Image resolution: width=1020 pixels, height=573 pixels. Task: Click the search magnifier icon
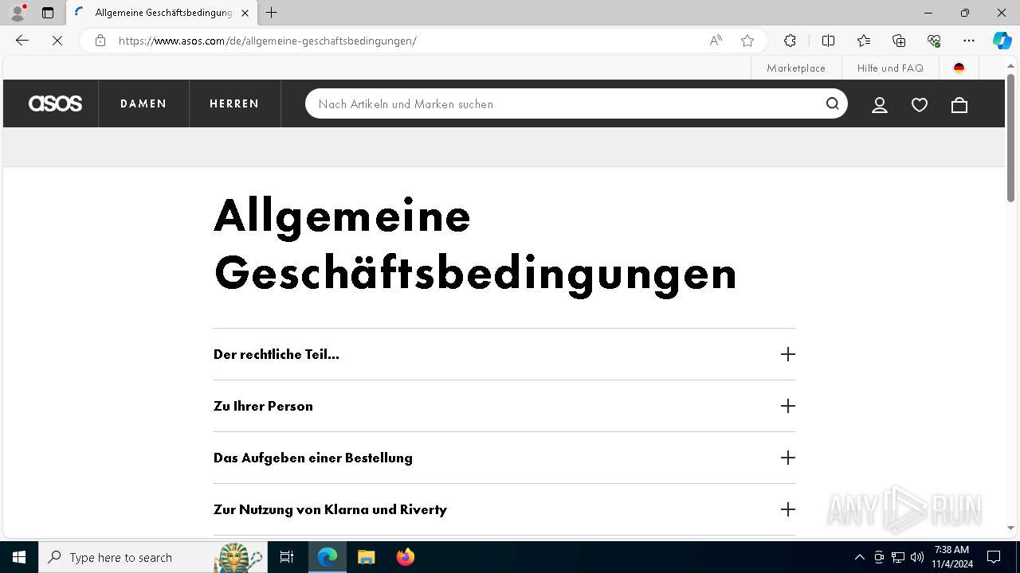coord(833,103)
